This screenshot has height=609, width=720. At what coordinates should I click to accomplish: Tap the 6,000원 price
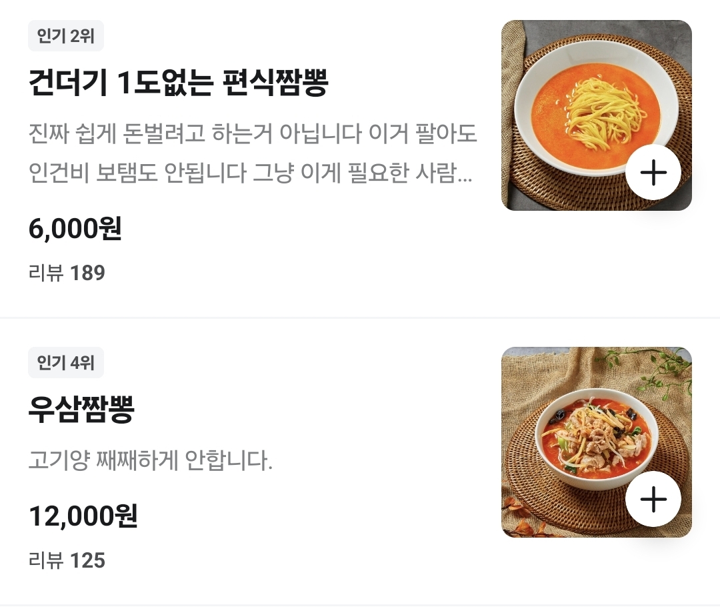pos(75,229)
